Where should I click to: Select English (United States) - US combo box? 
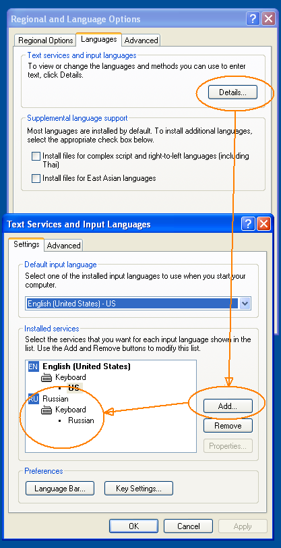pyautogui.click(x=138, y=304)
